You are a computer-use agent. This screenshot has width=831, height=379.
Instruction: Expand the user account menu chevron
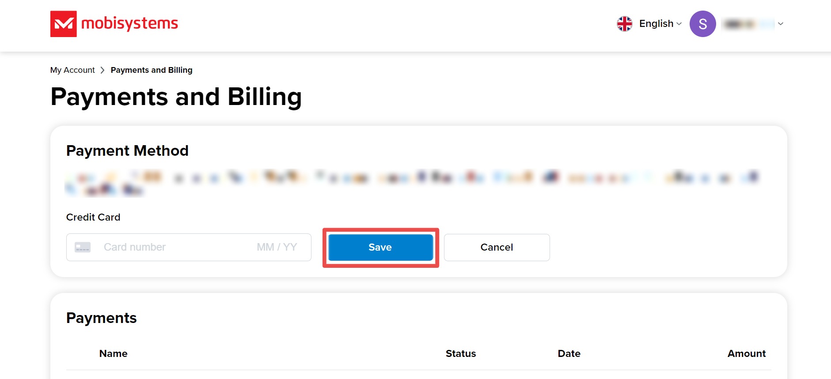781,24
